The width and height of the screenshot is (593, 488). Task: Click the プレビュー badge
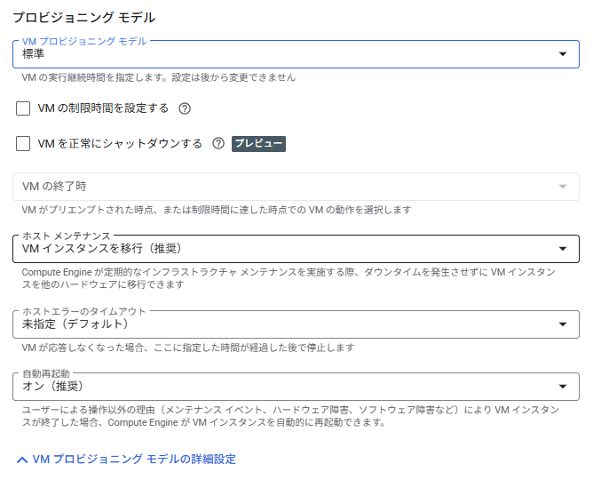point(258,143)
